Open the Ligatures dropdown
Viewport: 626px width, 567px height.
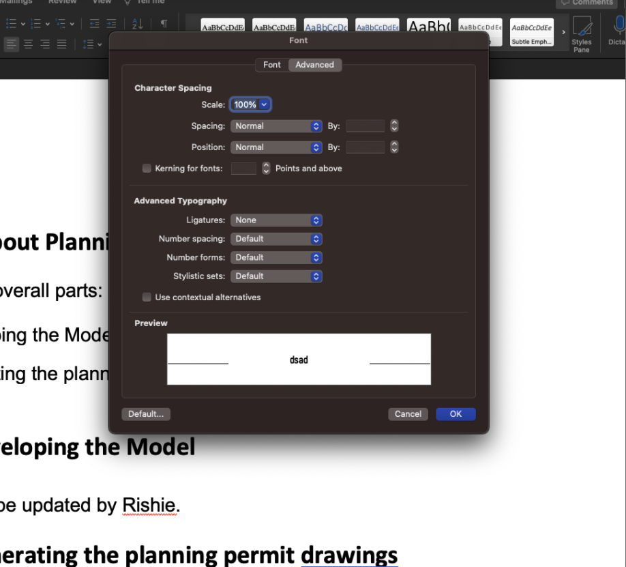[276, 220]
